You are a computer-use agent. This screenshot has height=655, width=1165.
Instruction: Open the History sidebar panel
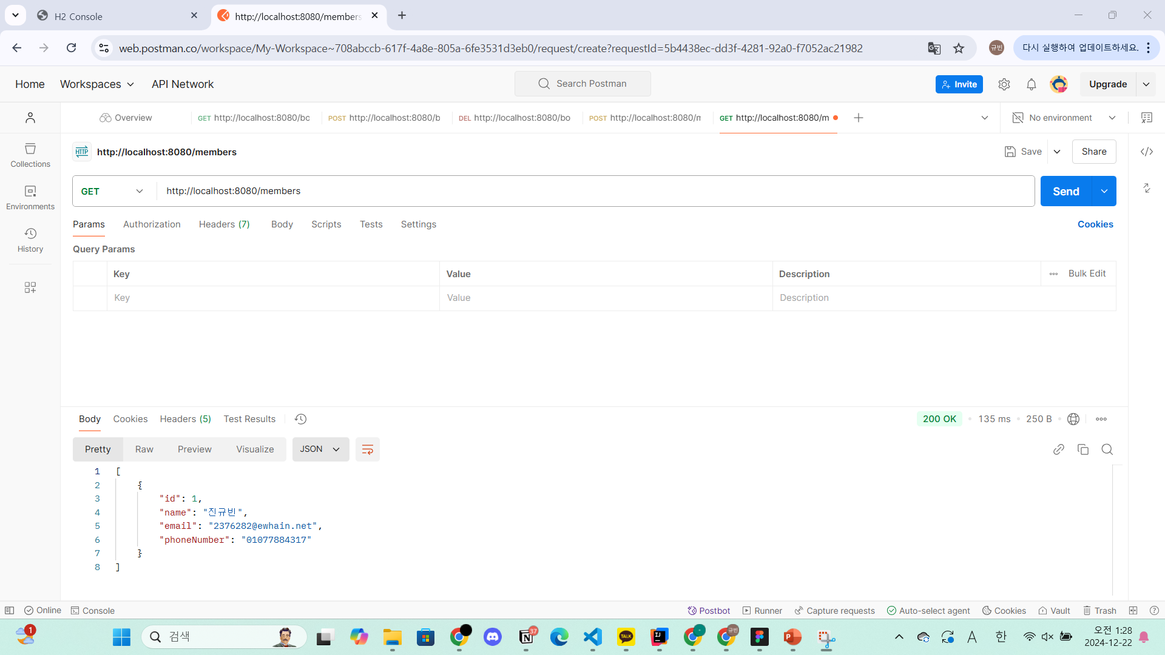tap(30, 240)
